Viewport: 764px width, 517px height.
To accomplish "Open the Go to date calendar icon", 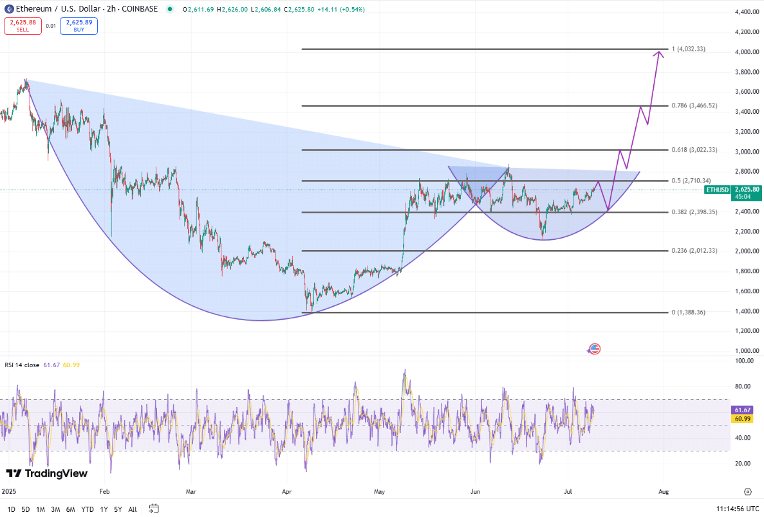I will point(153,509).
